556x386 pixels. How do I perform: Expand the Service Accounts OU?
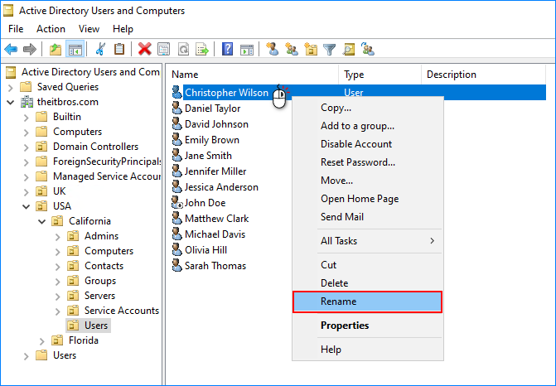tap(57, 311)
